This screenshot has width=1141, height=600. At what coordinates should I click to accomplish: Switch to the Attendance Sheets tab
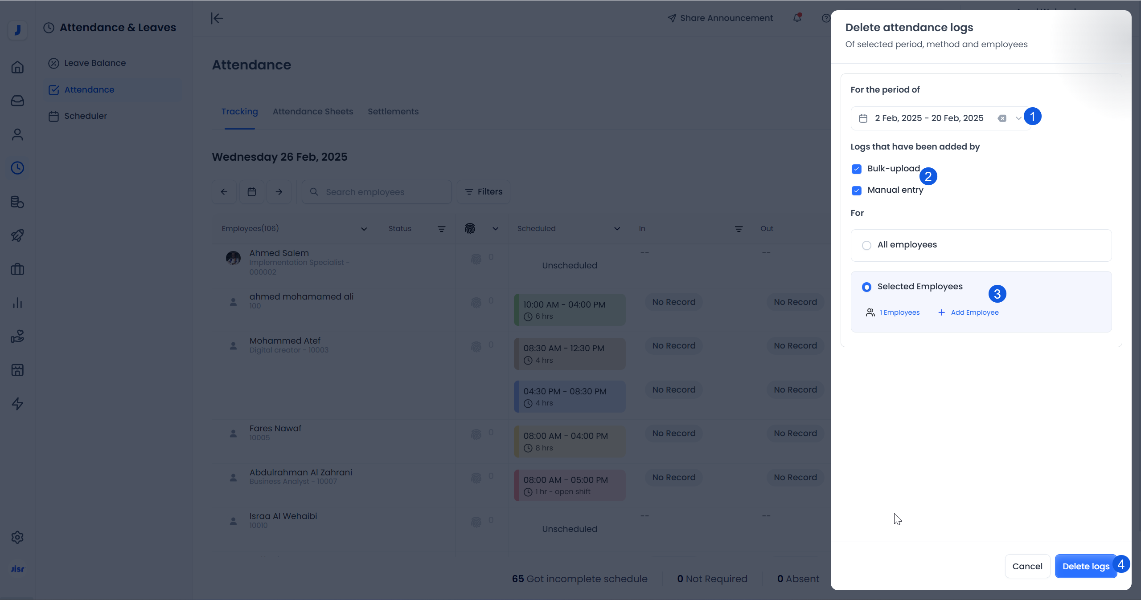[312, 112]
